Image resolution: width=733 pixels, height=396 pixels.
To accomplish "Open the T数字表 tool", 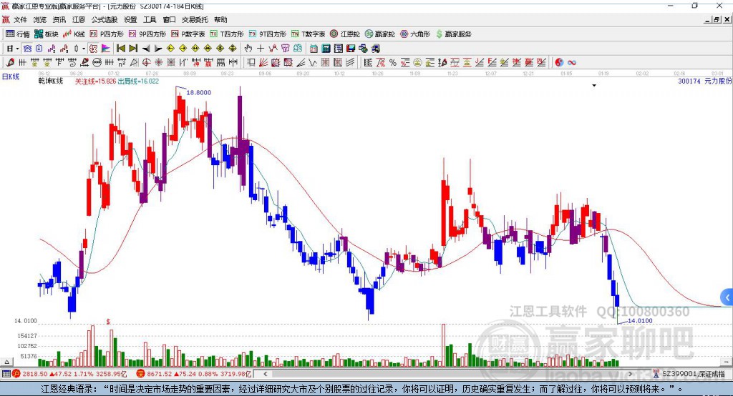I will [x=308, y=34].
